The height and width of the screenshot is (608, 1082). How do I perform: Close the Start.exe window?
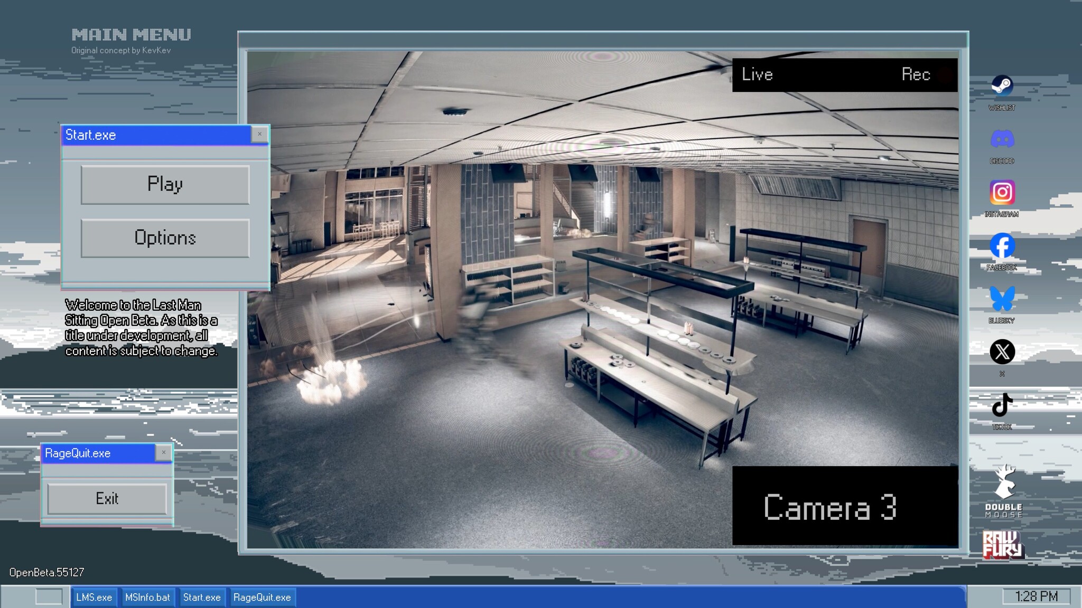tap(259, 134)
